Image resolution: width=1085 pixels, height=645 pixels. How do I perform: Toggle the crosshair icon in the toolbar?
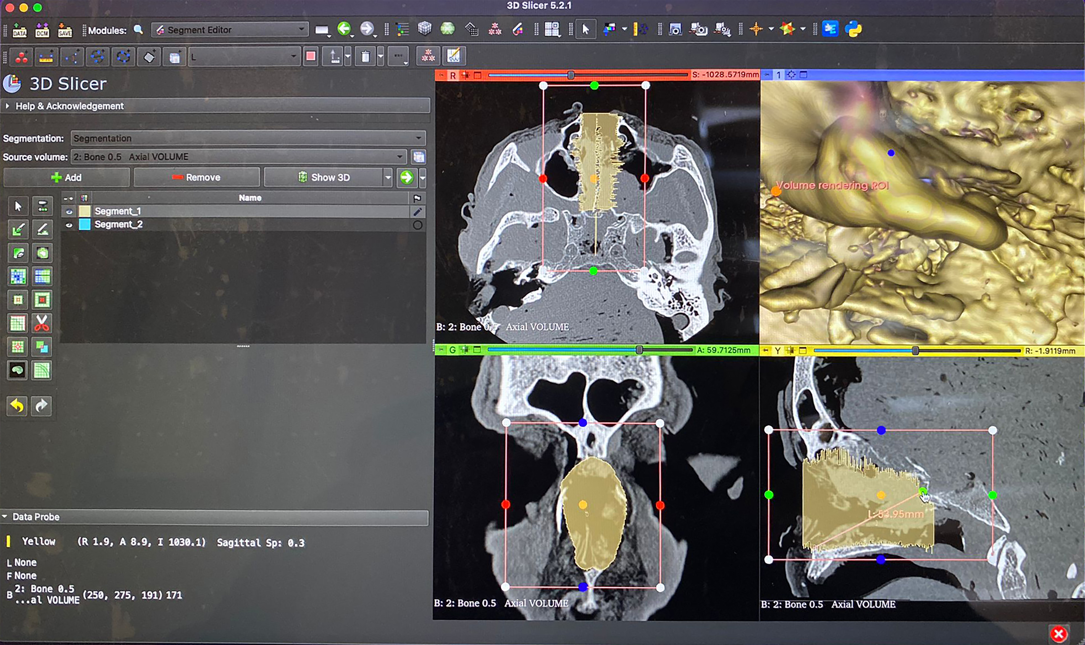756,29
